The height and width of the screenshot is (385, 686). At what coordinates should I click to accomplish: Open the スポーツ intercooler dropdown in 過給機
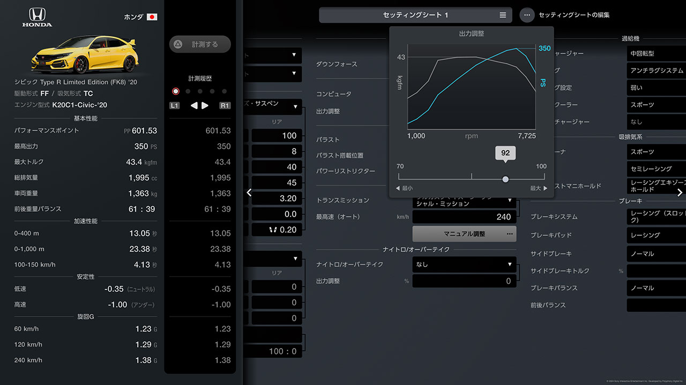coord(656,105)
